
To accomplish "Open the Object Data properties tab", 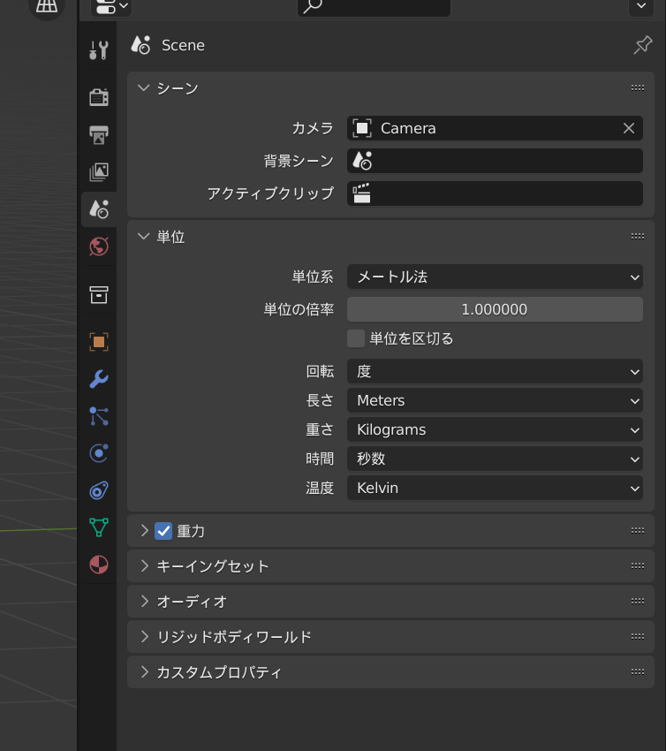I will [99, 527].
